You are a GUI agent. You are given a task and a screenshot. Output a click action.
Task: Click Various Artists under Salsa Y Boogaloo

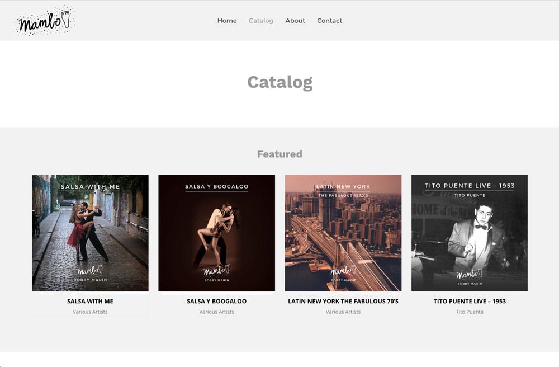tap(216, 312)
